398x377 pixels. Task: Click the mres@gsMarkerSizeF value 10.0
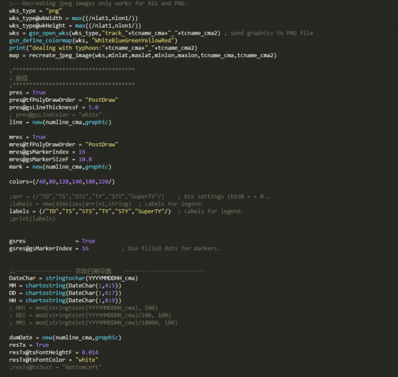(85, 159)
